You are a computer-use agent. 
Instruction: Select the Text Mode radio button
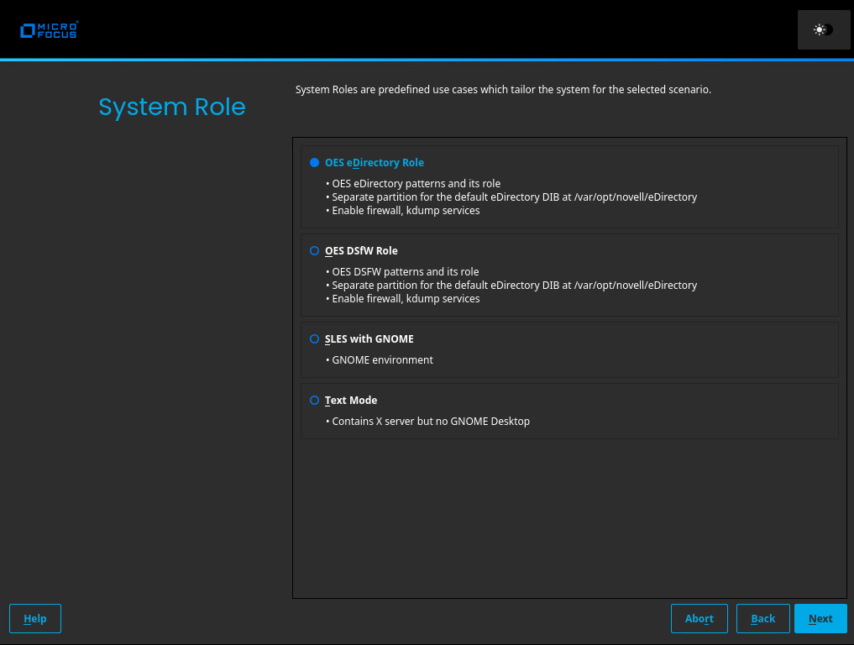point(314,401)
